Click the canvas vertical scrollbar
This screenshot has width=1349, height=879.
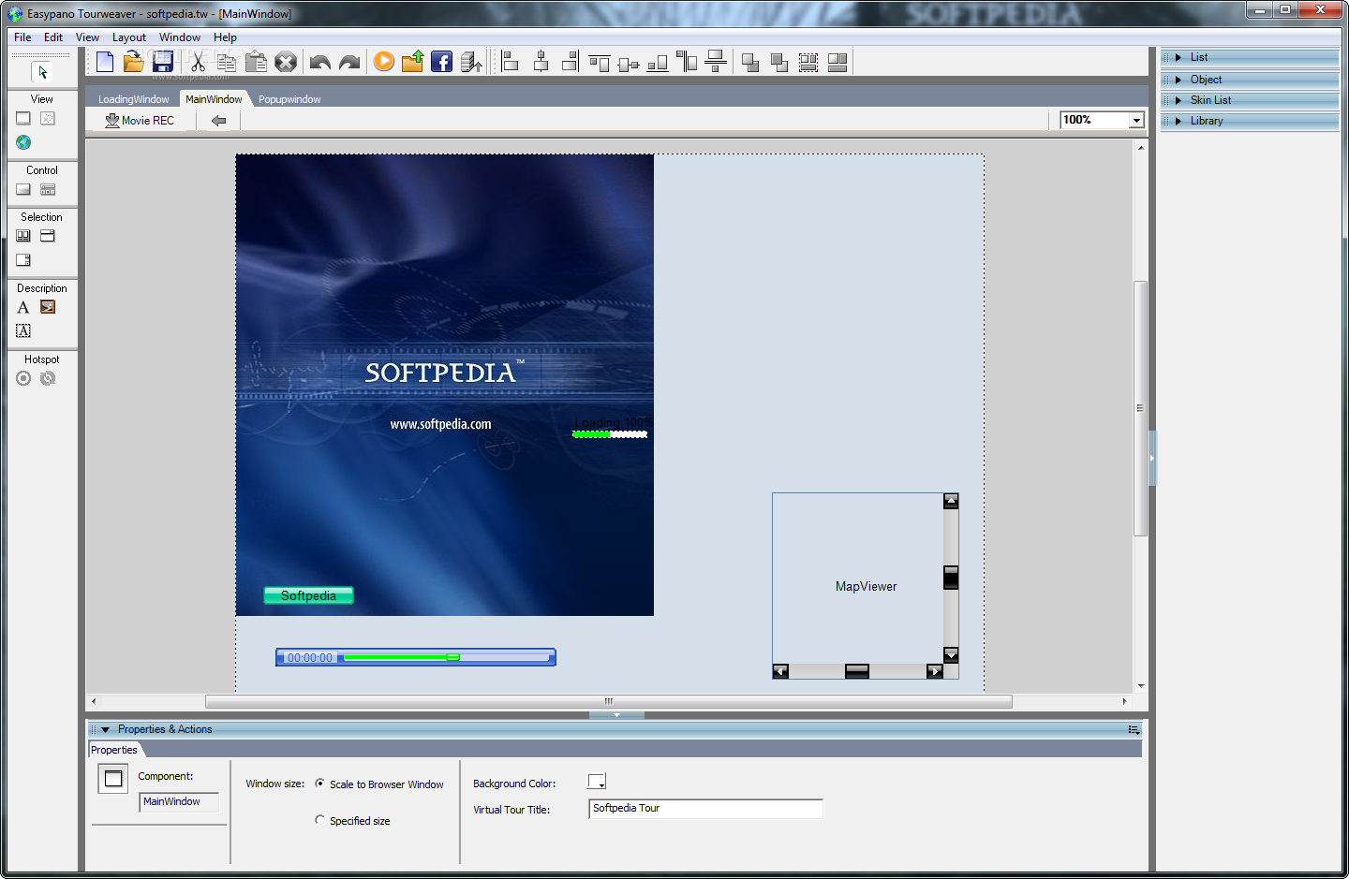point(1141,408)
